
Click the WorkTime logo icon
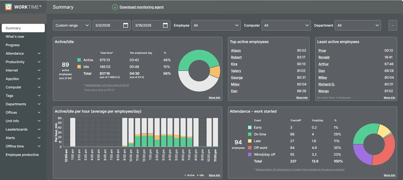[x=8, y=7]
